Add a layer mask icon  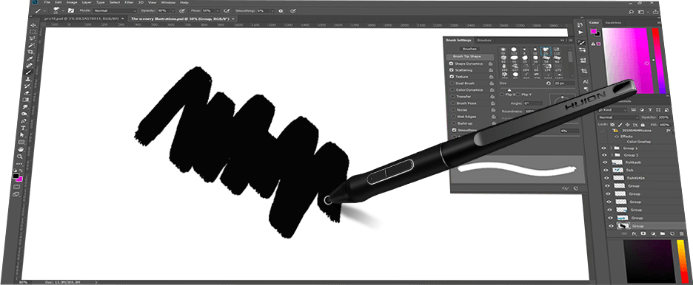[643, 233]
